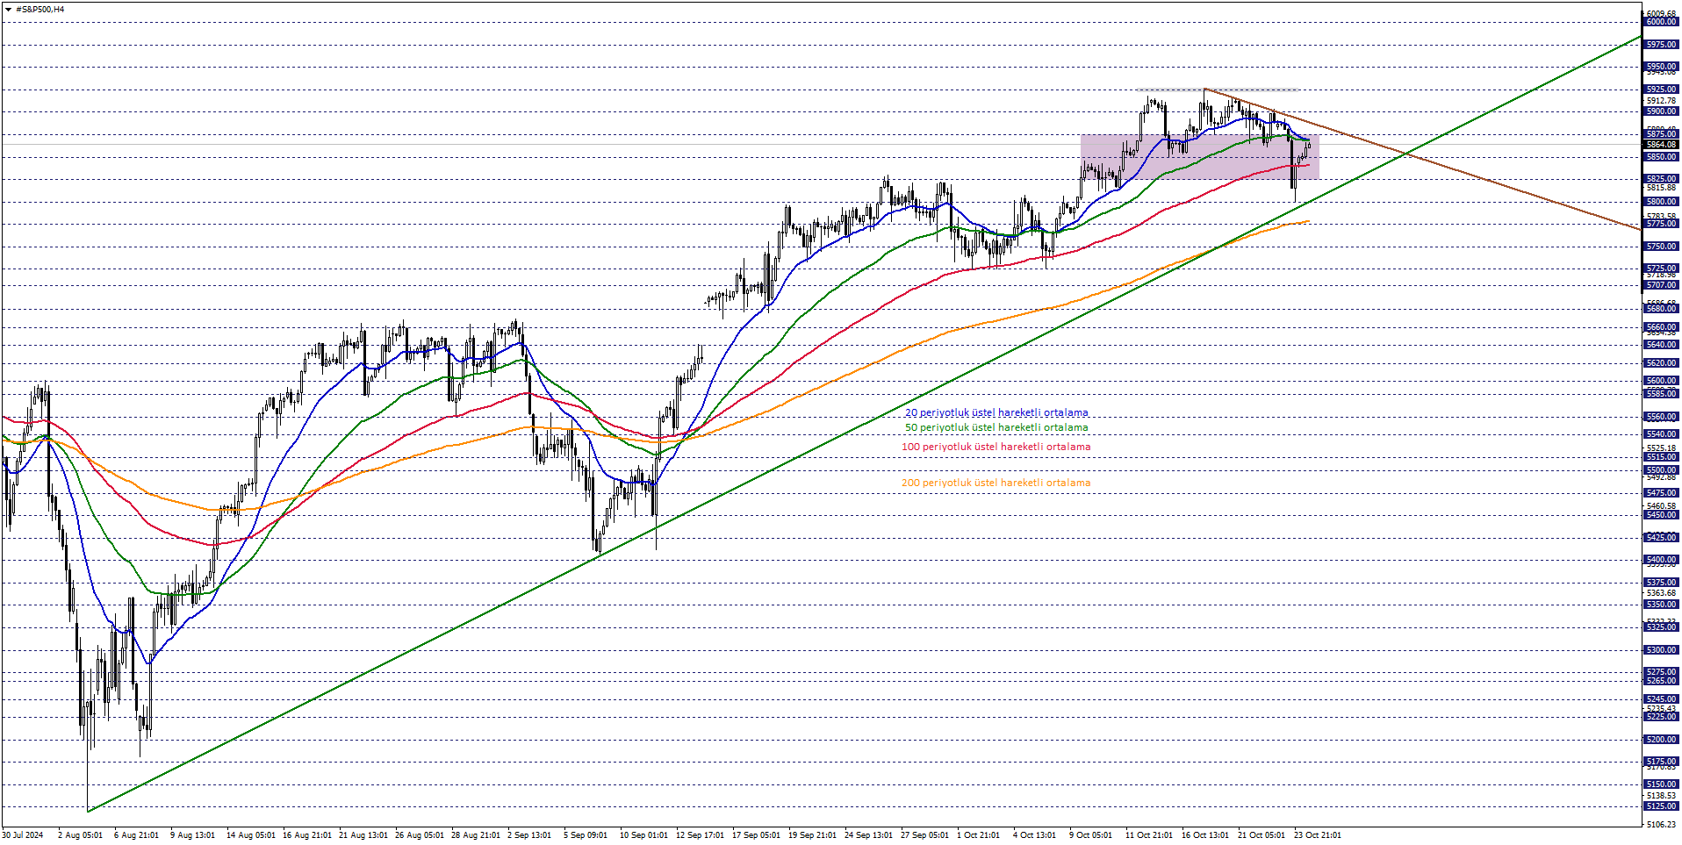Click the 5400.00 price level label

click(1661, 560)
